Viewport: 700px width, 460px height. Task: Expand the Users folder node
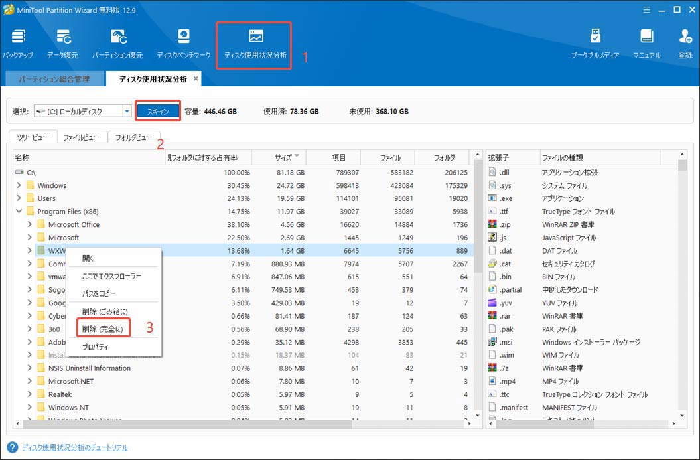click(x=19, y=198)
